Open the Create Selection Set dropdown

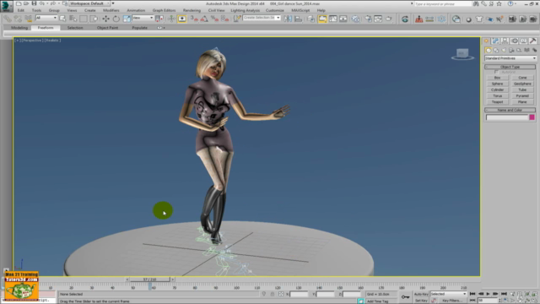pos(262,18)
